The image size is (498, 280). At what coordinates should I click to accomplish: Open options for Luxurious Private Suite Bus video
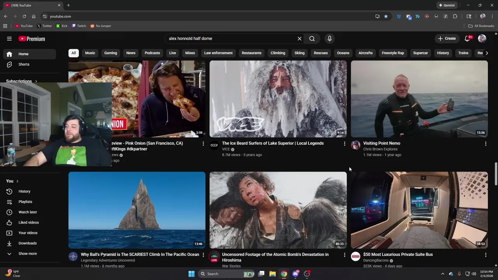486,255
